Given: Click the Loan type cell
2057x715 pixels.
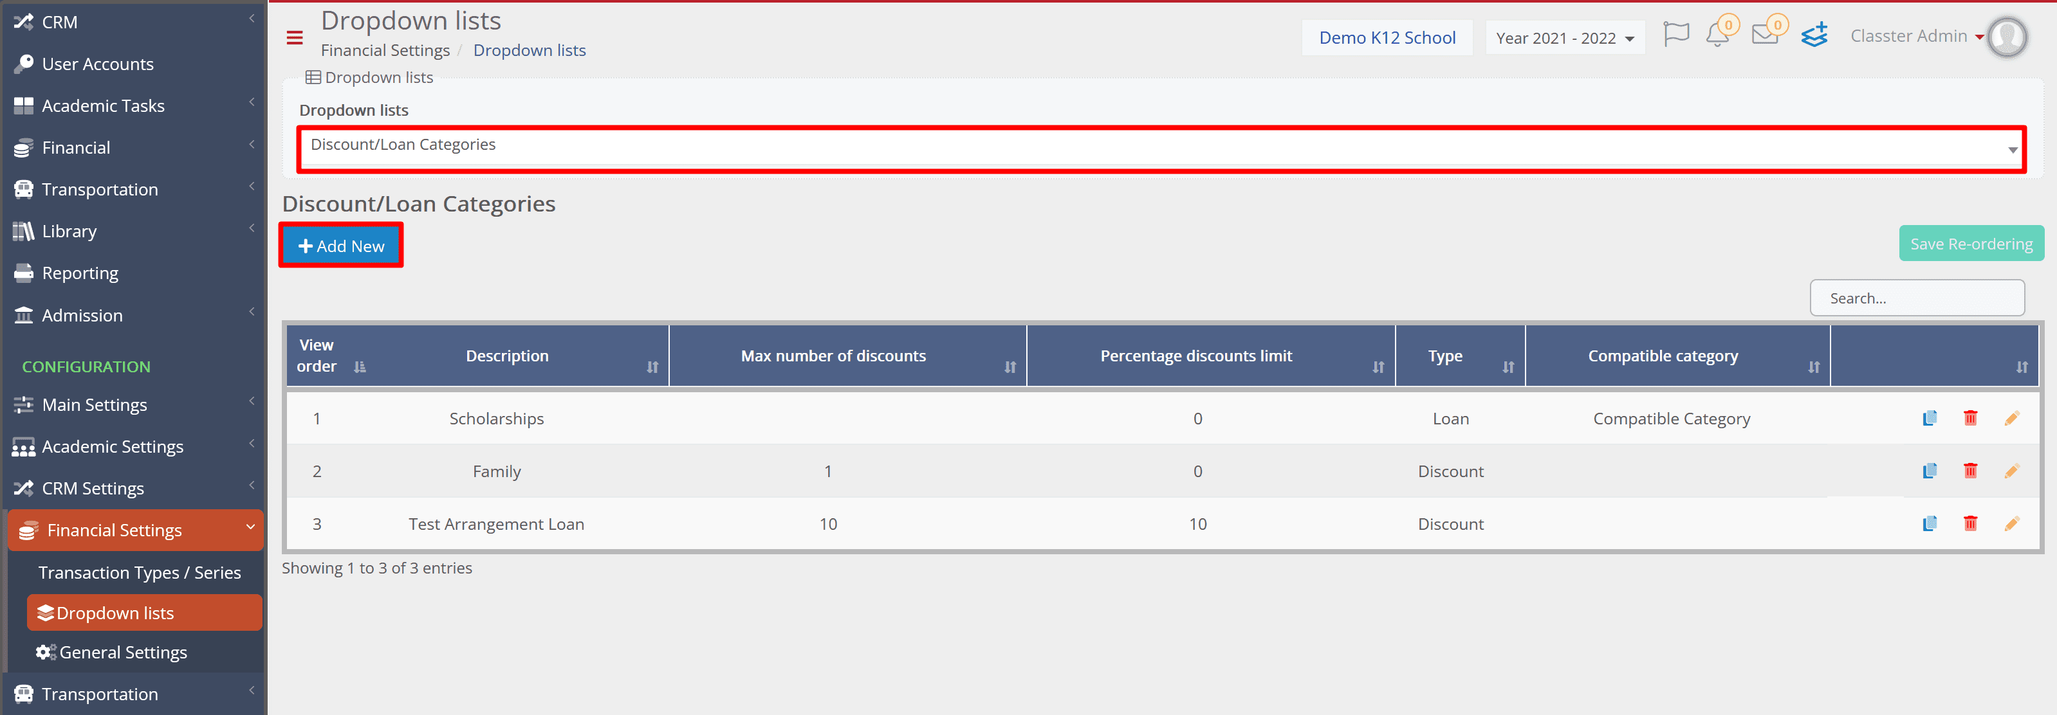Looking at the screenshot, I should [x=1450, y=418].
